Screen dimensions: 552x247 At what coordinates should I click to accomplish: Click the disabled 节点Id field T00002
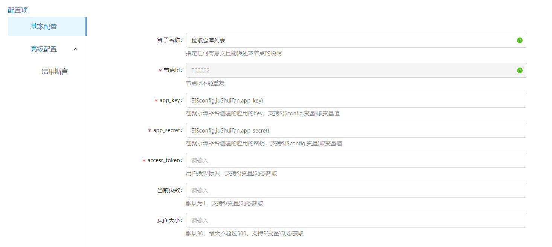tap(350, 70)
